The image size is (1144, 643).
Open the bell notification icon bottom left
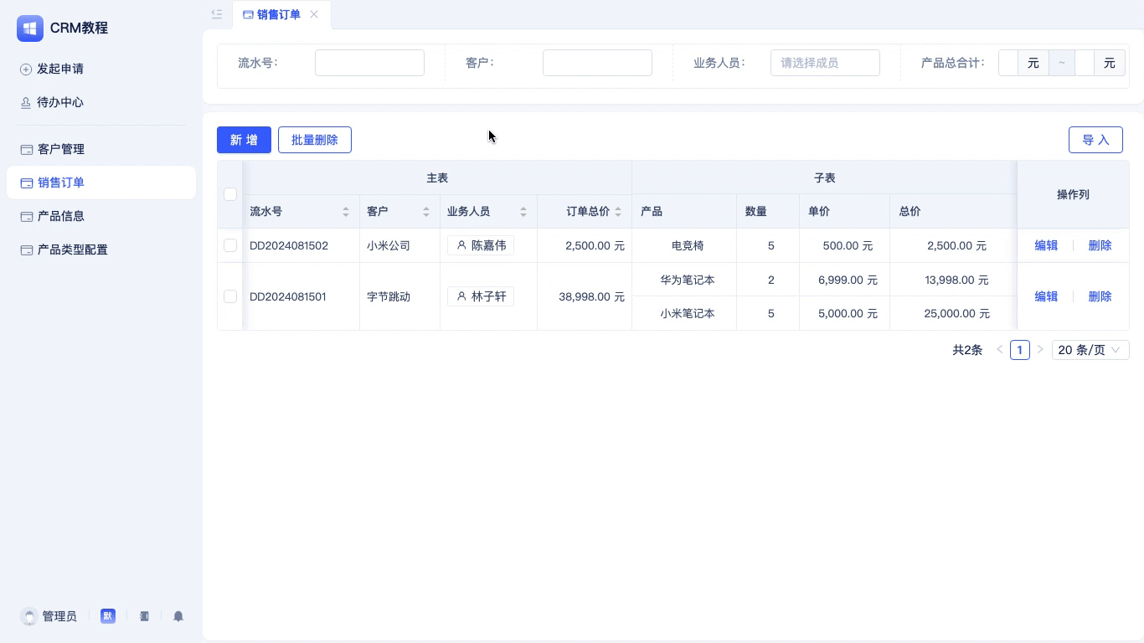click(178, 616)
